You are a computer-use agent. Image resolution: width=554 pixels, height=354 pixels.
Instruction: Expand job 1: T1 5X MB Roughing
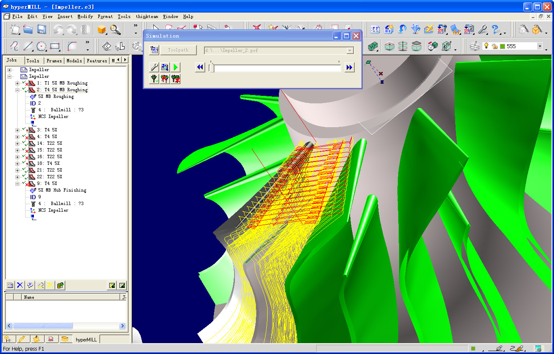pyautogui.click(x=18, y=83)
